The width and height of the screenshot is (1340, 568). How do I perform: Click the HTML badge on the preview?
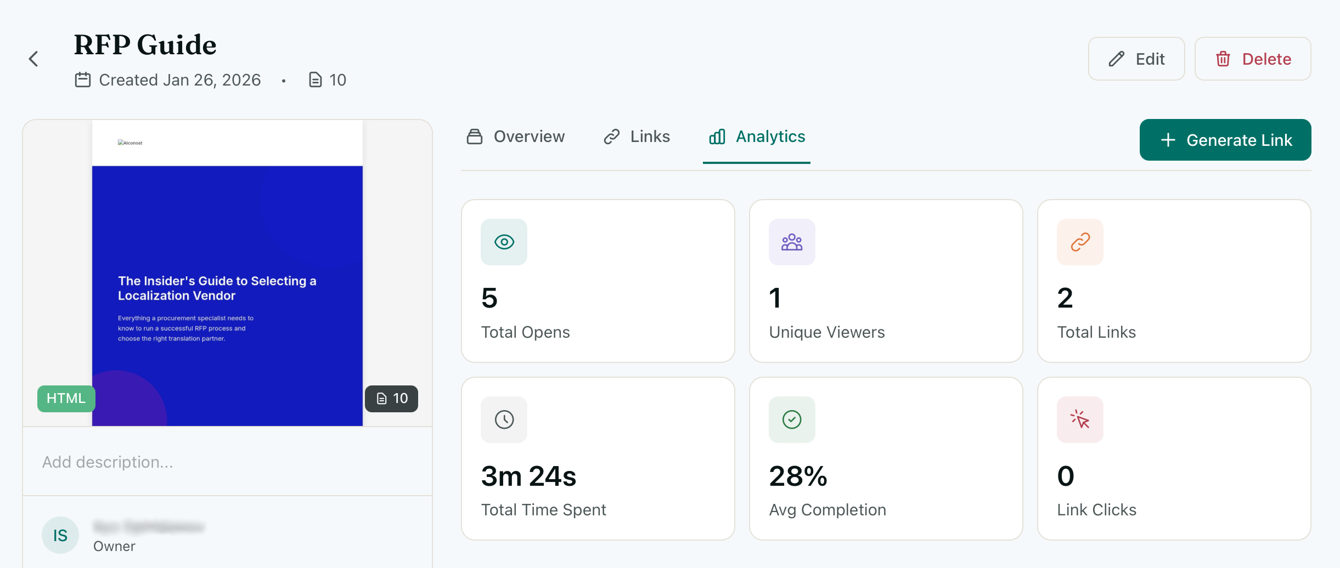point(66,399)
